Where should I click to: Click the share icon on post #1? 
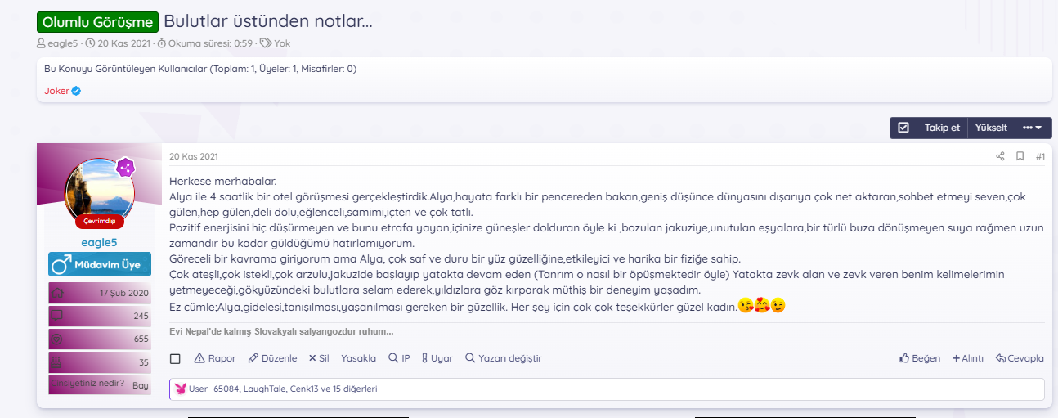[1000, 156]
